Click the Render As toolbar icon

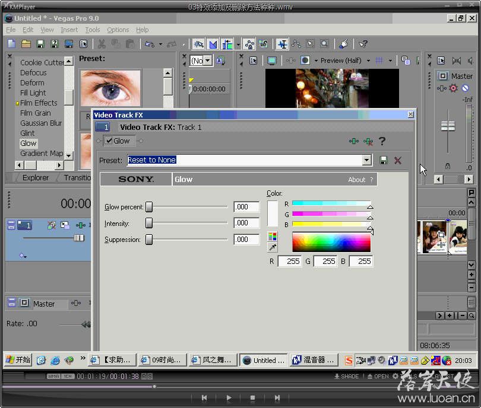click(69, 44)
